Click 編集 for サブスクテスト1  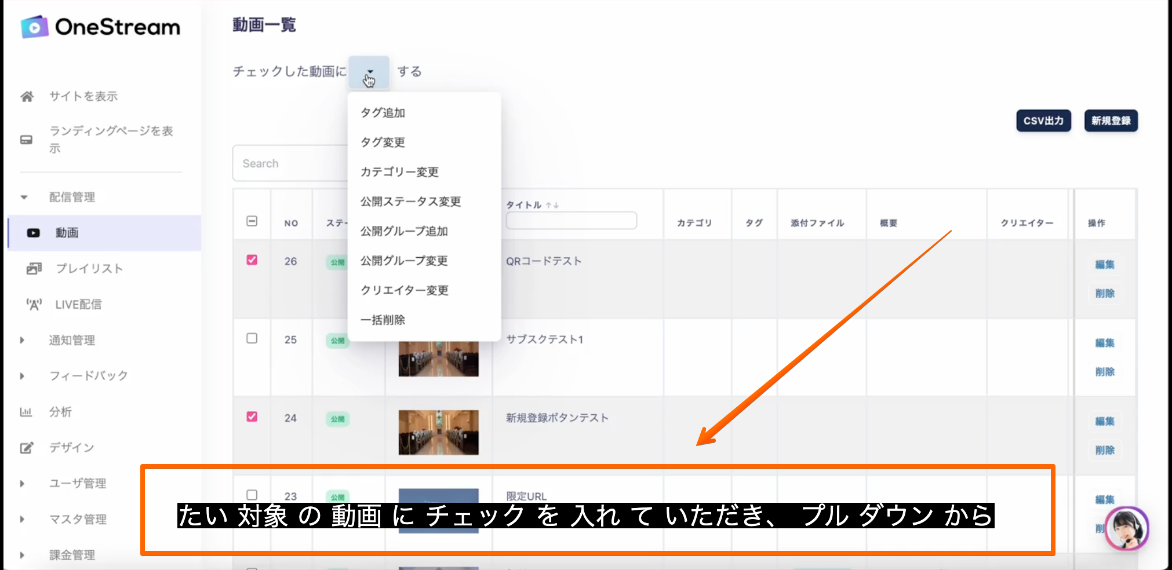[1105, 343]
